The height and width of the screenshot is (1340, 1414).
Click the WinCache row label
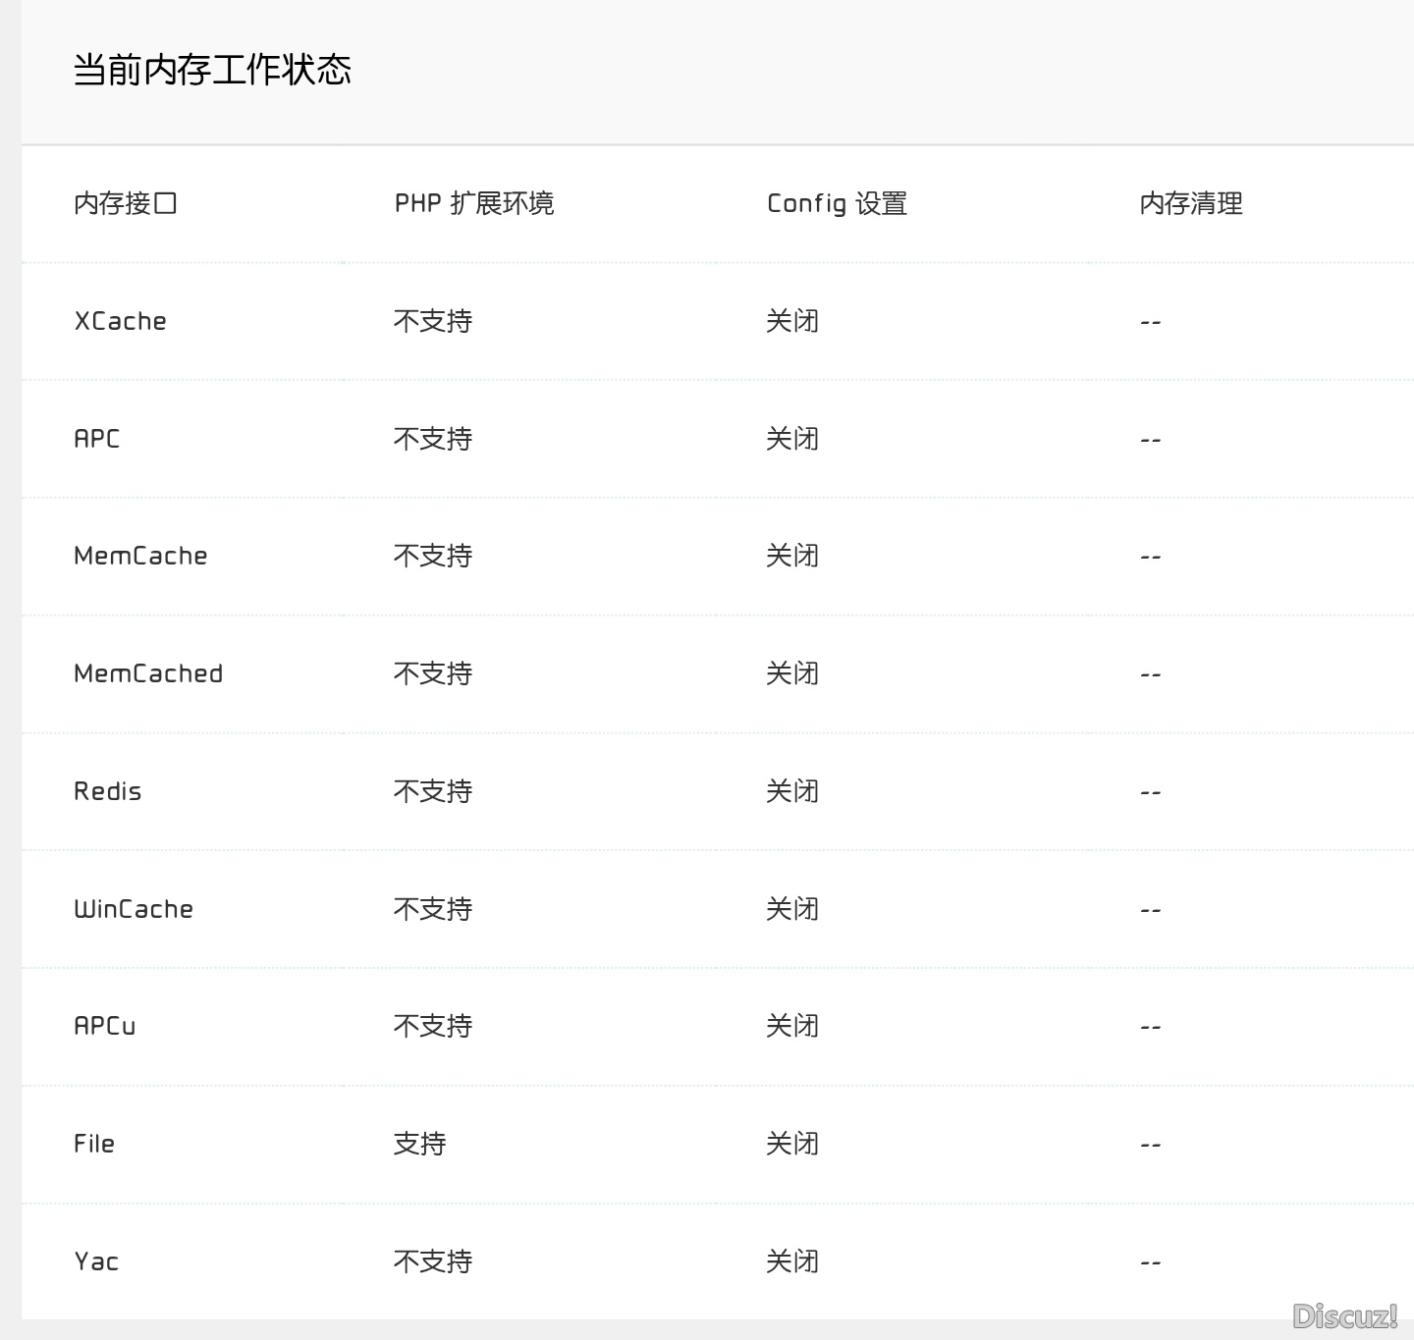134,908
